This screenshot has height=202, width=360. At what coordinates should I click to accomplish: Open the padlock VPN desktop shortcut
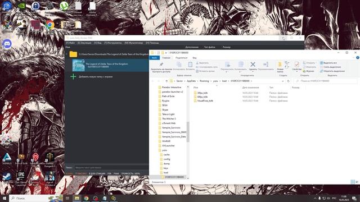click(x=35, y=6)
